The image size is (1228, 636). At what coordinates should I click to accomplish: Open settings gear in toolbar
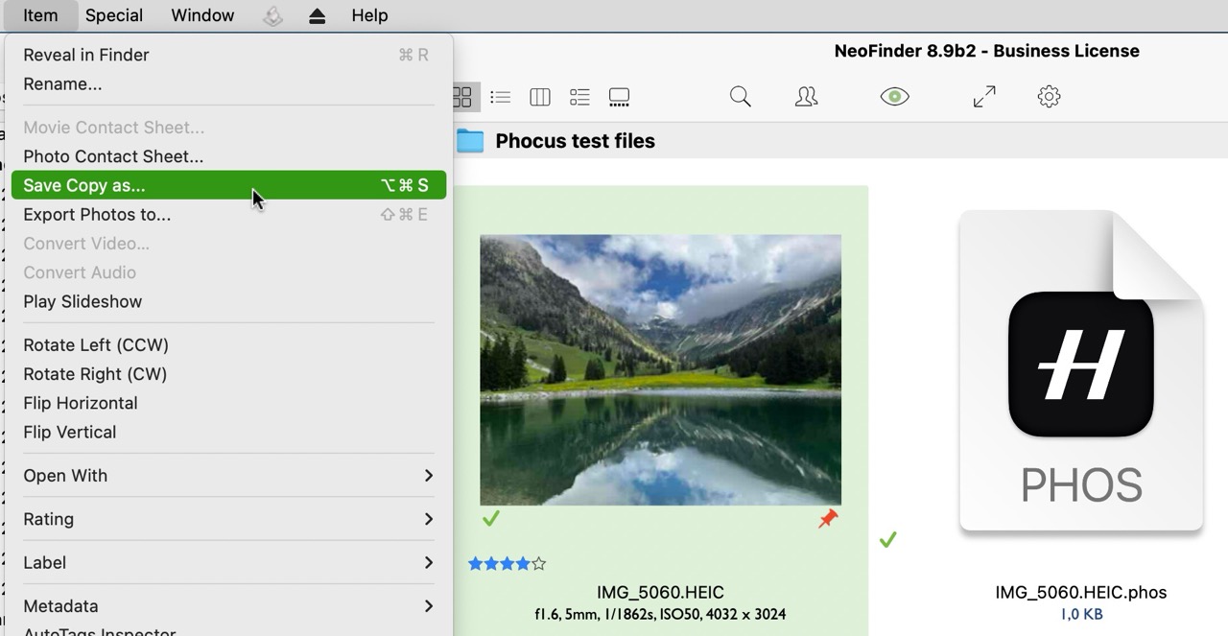click(x=1049, y=97)
